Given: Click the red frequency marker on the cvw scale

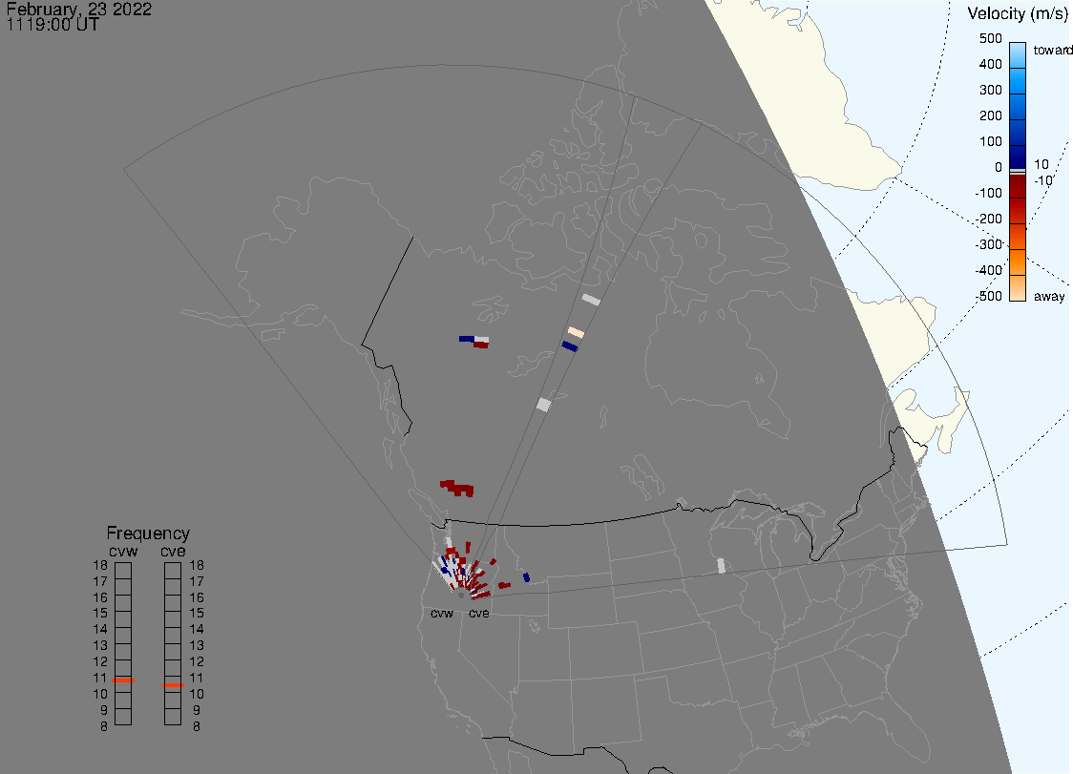Looking at the screenshot, I should [123, 680].
